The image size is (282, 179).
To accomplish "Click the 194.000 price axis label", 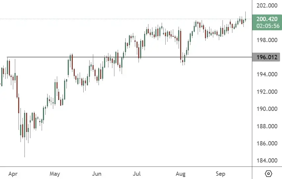I will [x=267, y=75].
